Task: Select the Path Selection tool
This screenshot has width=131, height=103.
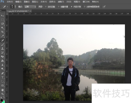Action: [x=2, y=81]
